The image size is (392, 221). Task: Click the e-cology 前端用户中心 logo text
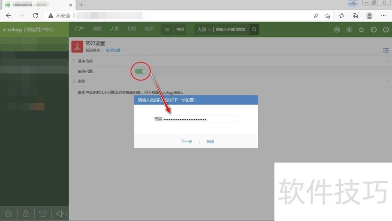tap(28, 29)
